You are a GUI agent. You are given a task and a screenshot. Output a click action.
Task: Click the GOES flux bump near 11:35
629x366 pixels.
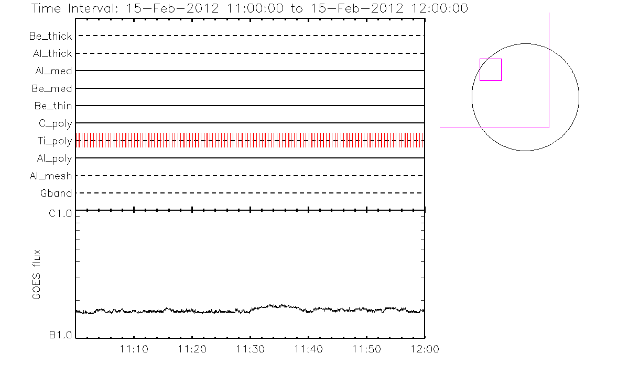click(279, 305)
